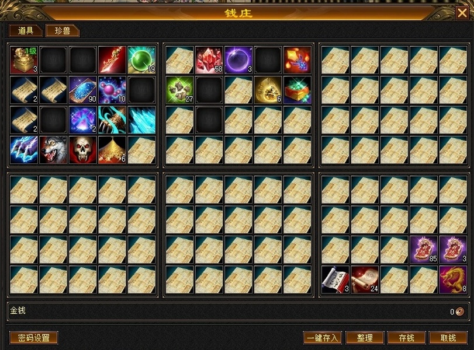Image resolution: width=474 pixels, height=350 pixels.
Task: Open 密码设置 password settings
Action: (34, 338)
